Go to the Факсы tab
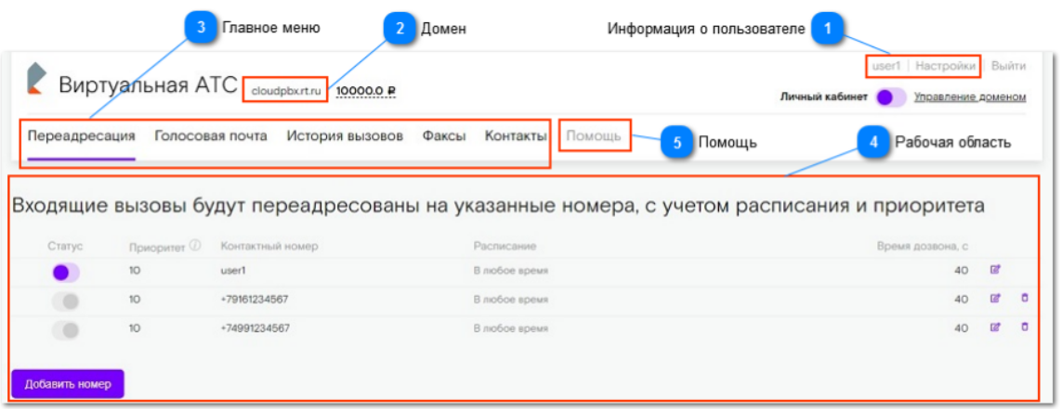This screenshot has width=1062, height=409. pyautogui.click(x=444, y=136)
